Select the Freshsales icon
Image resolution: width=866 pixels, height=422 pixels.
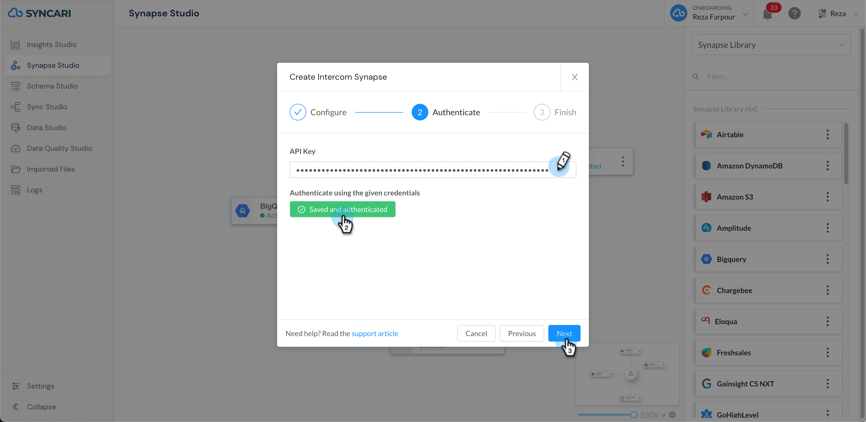(x=706, y=353)
